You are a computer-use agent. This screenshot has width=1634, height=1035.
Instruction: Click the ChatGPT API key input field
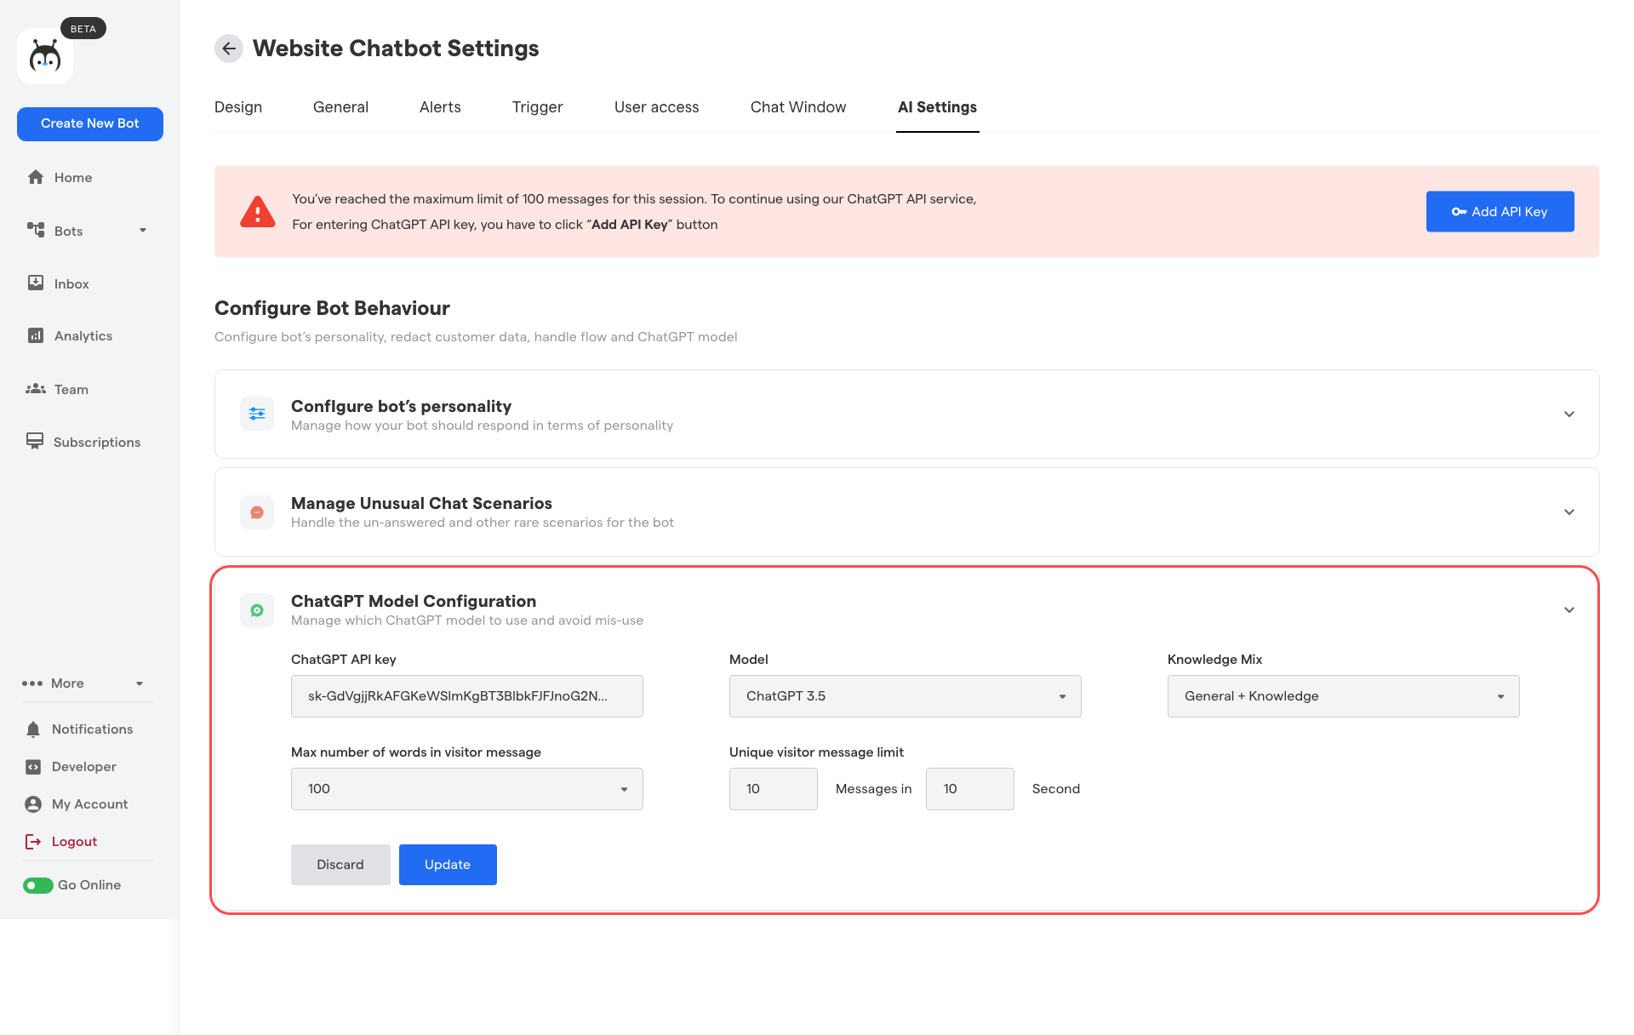point(467,695)
